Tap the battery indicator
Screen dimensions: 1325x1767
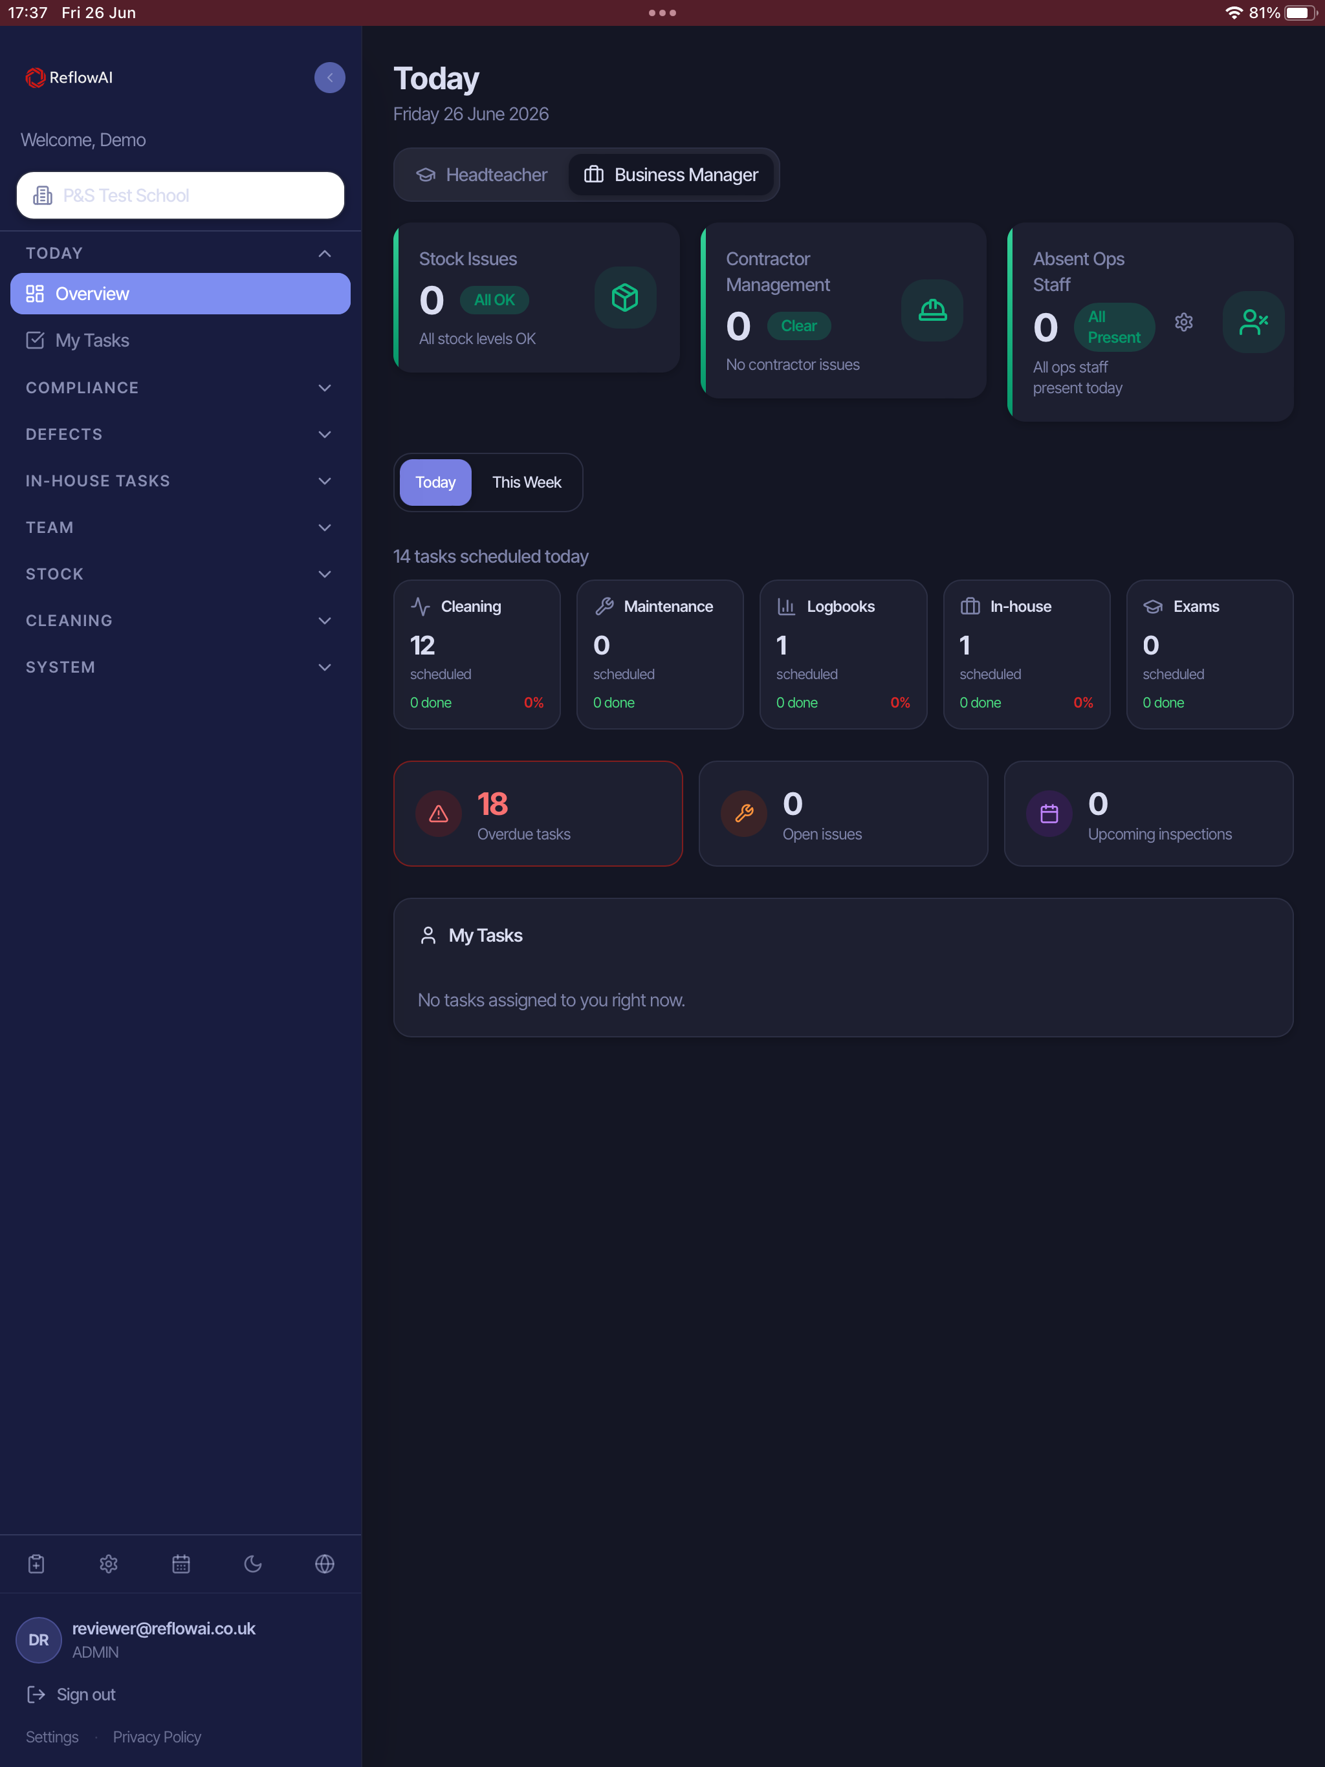click(x=1300, y=13)
